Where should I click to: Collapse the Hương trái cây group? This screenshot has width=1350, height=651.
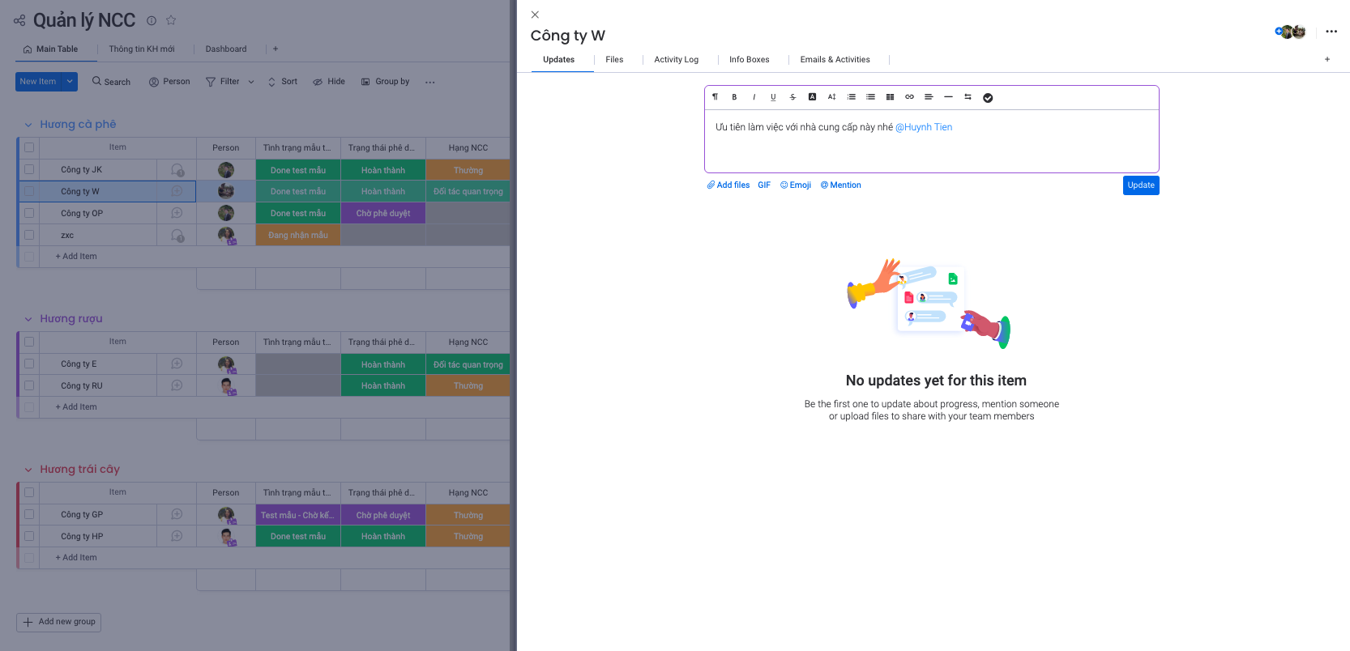tap(28, 470)
